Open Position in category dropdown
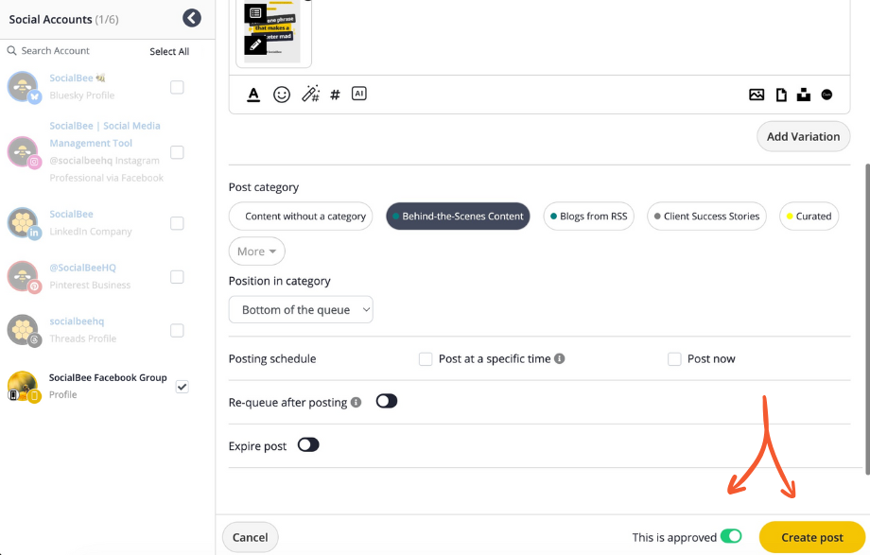This screenshot has width=870, height=555. tap(301, 310)
